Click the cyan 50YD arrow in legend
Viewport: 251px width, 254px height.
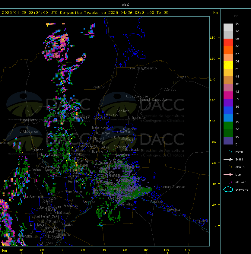tap(228, 152)
